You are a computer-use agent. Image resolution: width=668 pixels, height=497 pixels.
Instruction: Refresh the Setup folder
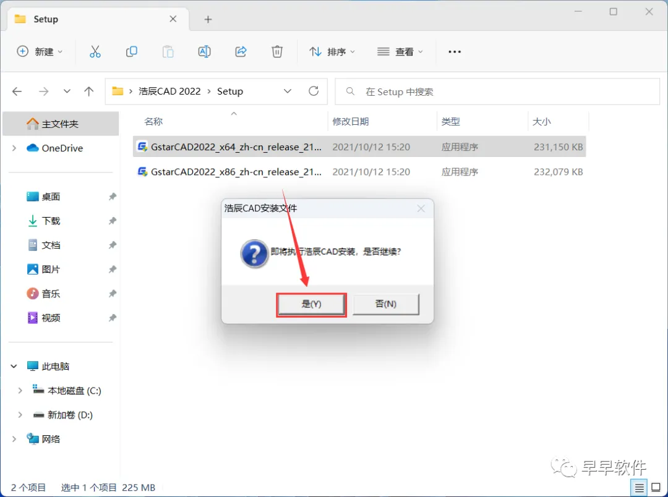[314, 91]
